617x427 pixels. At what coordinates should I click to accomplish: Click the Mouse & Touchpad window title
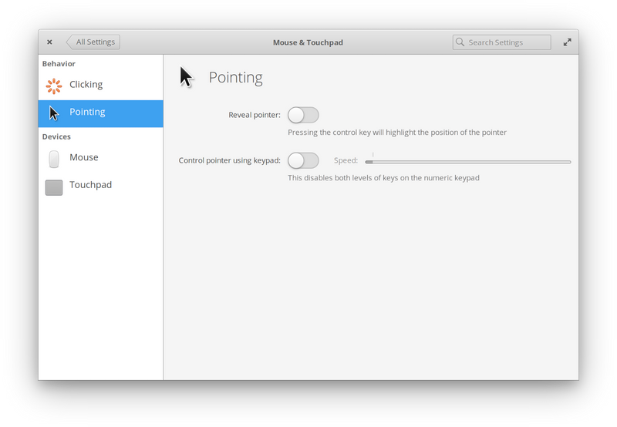pos(308,42)
